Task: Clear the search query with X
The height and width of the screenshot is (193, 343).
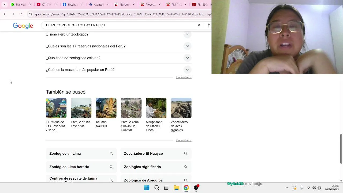Action: point(199,25)
